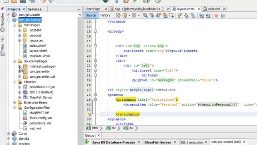Expand the com.jpa.entity.util package
This screenshot has width=257, height=145.
[x=20, y=77]
